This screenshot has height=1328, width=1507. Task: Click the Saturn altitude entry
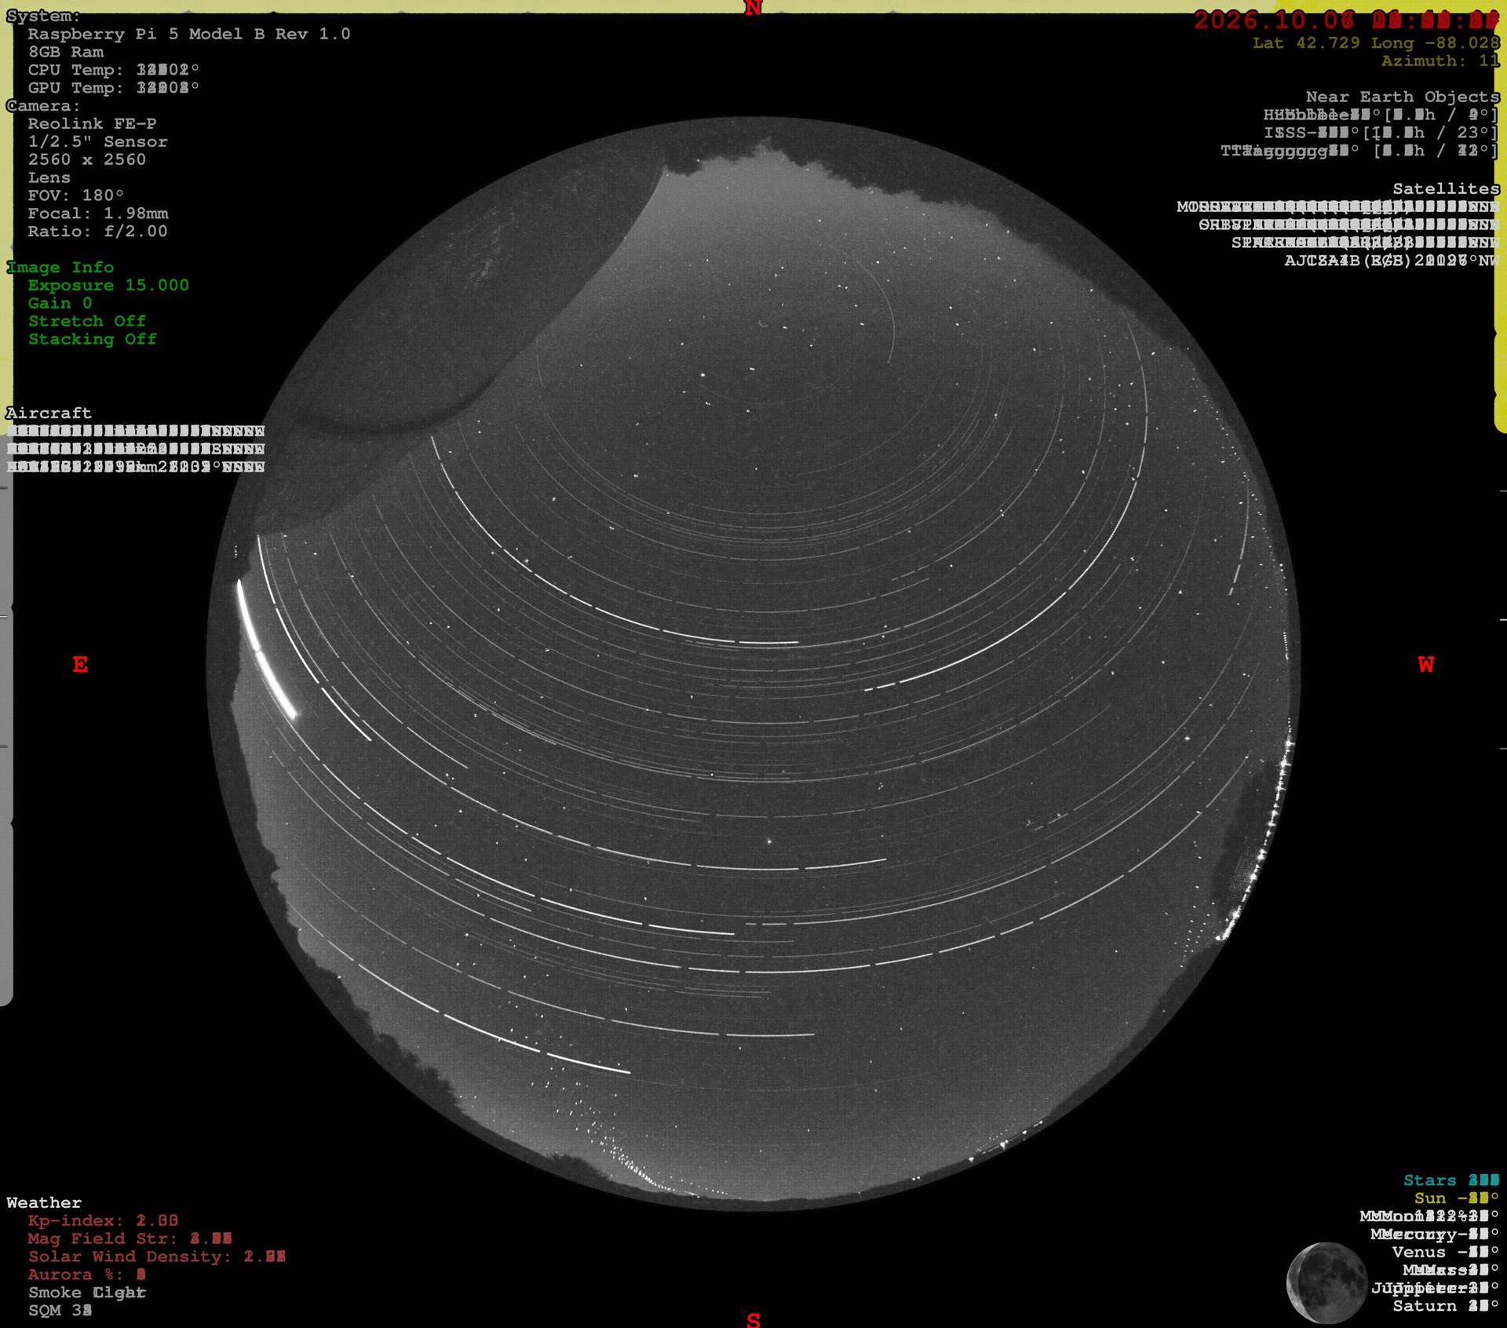[1446, 1306]
